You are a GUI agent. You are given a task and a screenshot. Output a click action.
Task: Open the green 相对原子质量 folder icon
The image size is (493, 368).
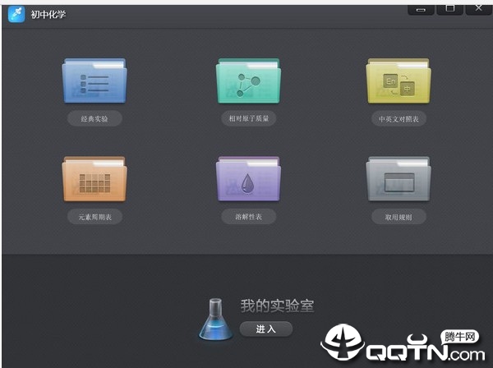coord(248,80)
